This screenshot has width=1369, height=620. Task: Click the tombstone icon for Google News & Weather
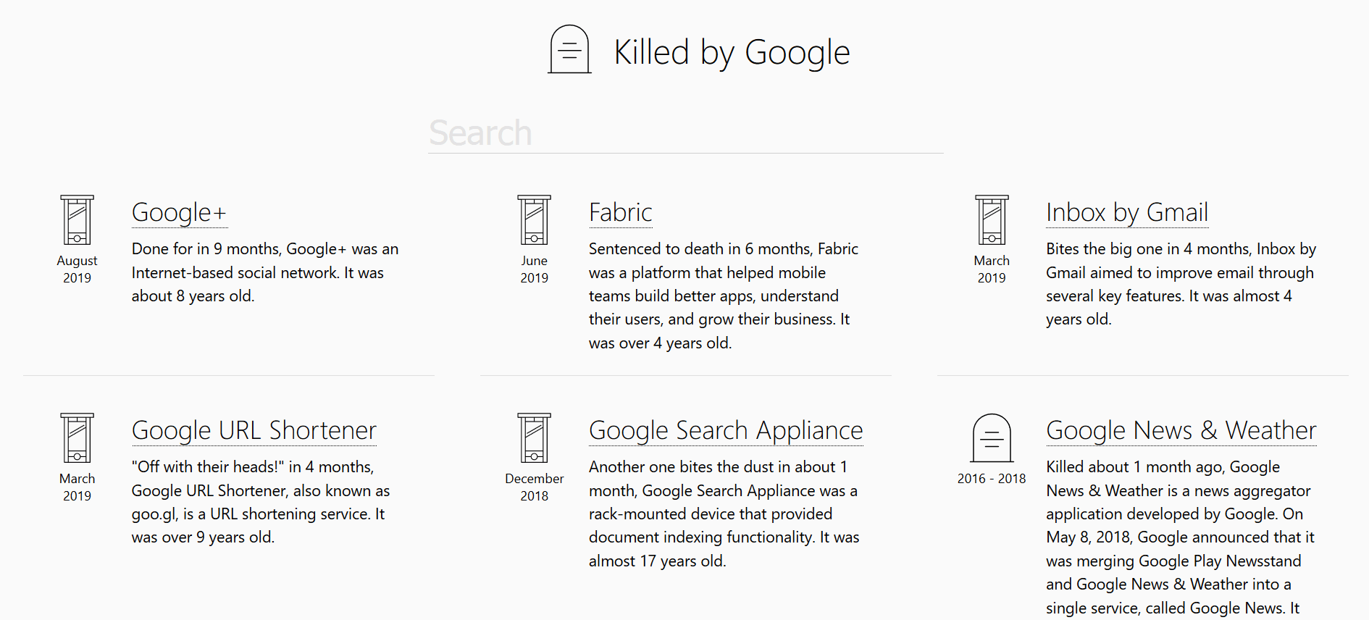click(992, 438)
